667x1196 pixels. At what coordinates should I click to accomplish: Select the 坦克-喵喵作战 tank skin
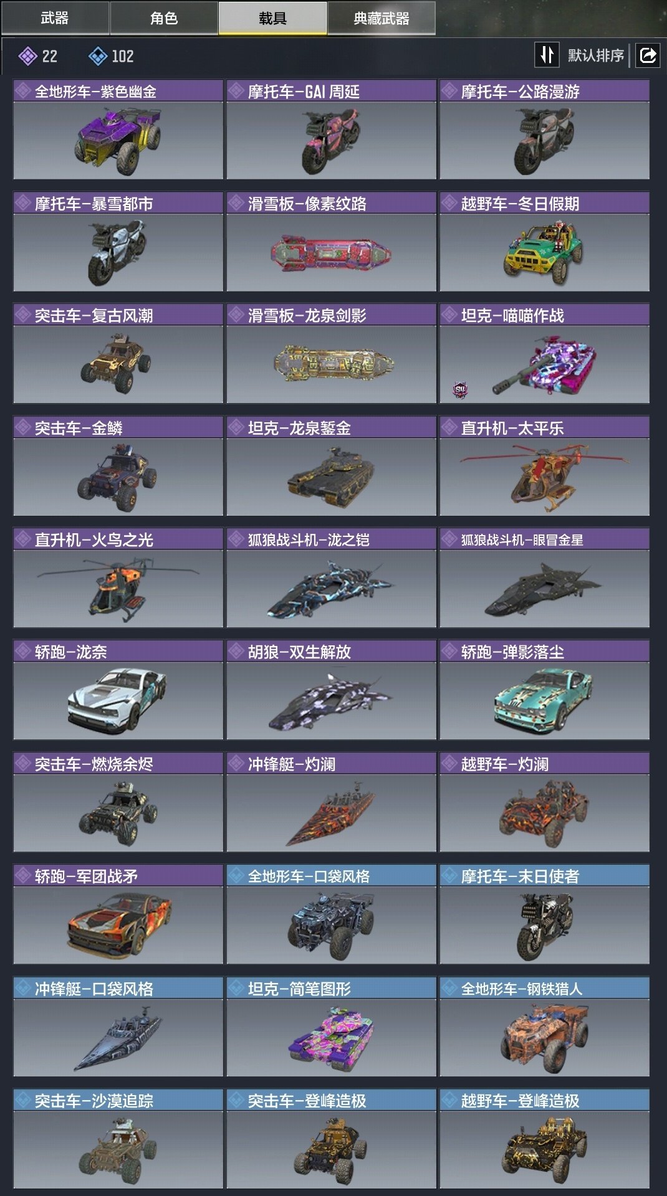coord(544,354)
